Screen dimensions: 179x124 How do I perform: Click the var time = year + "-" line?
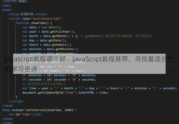click(x=99, y=88)
